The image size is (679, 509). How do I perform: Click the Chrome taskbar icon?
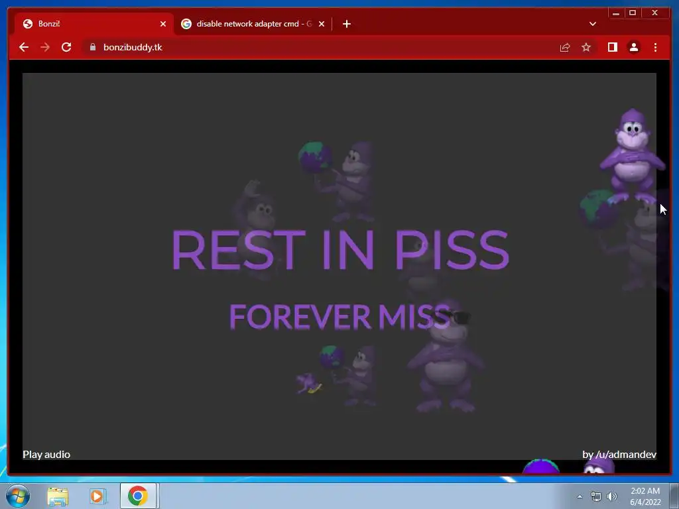click(138, 496)
